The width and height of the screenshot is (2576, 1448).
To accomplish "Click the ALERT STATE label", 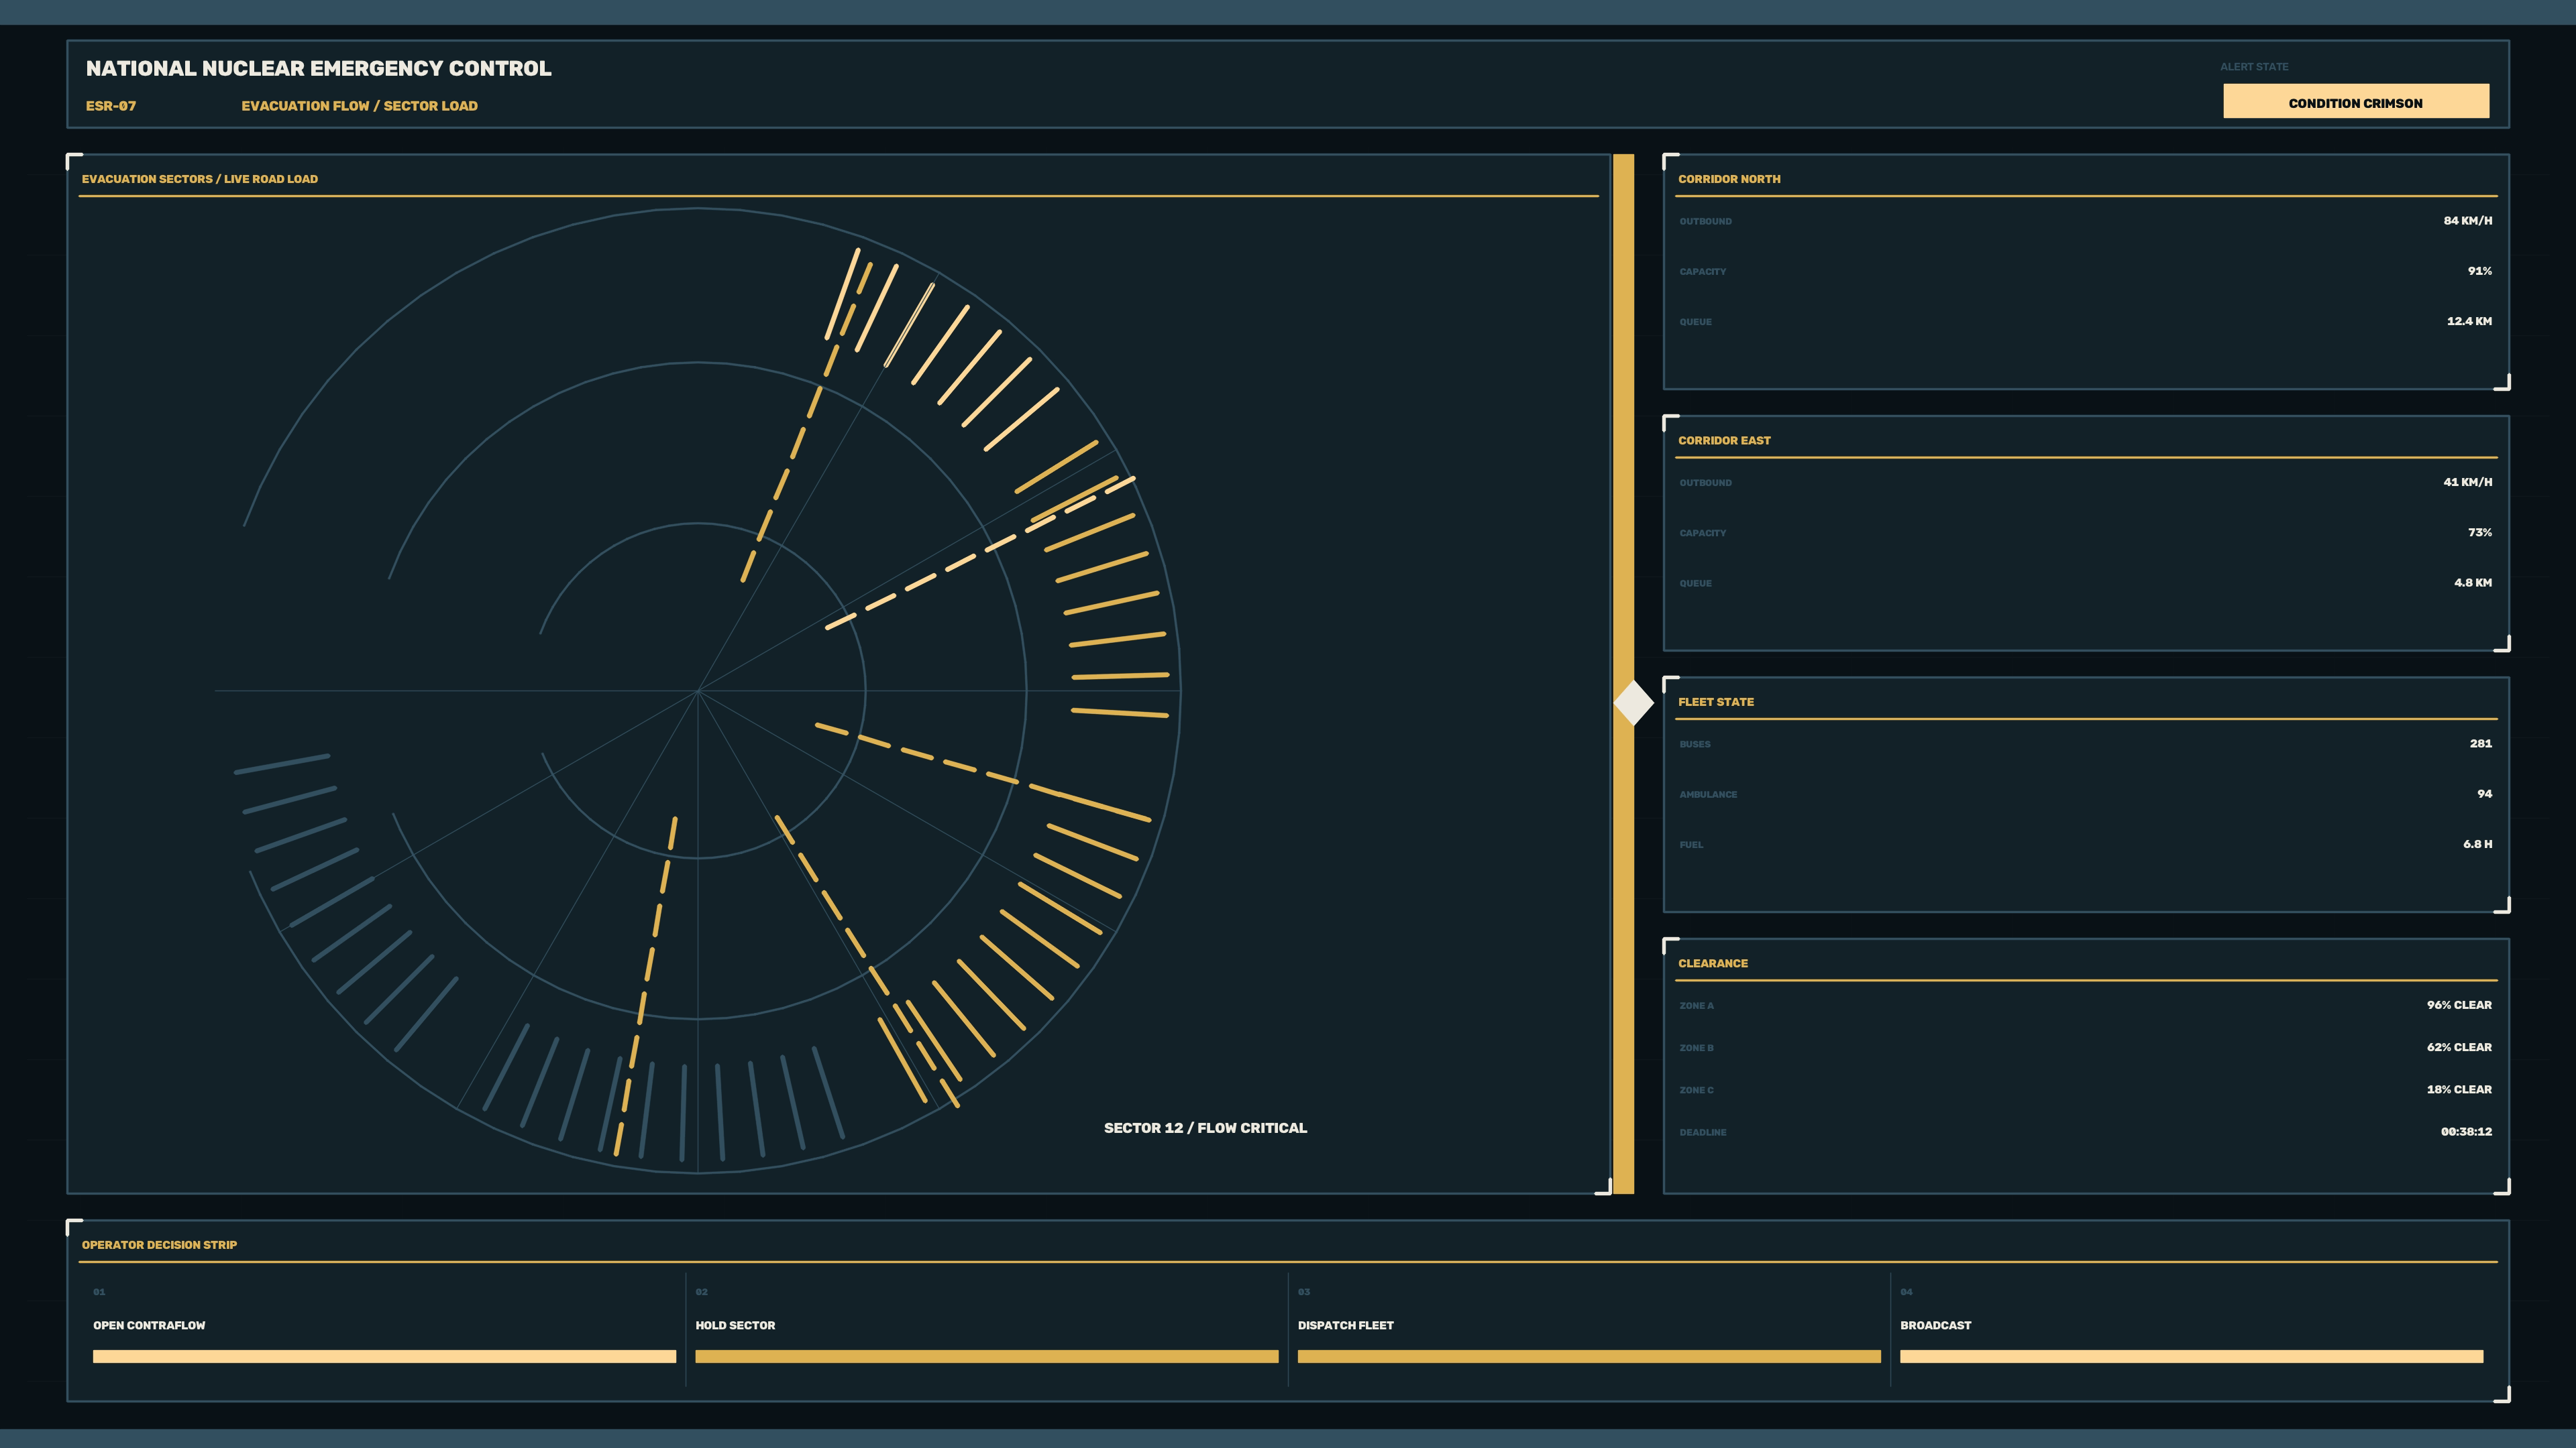I will [x=2254, y=67].
